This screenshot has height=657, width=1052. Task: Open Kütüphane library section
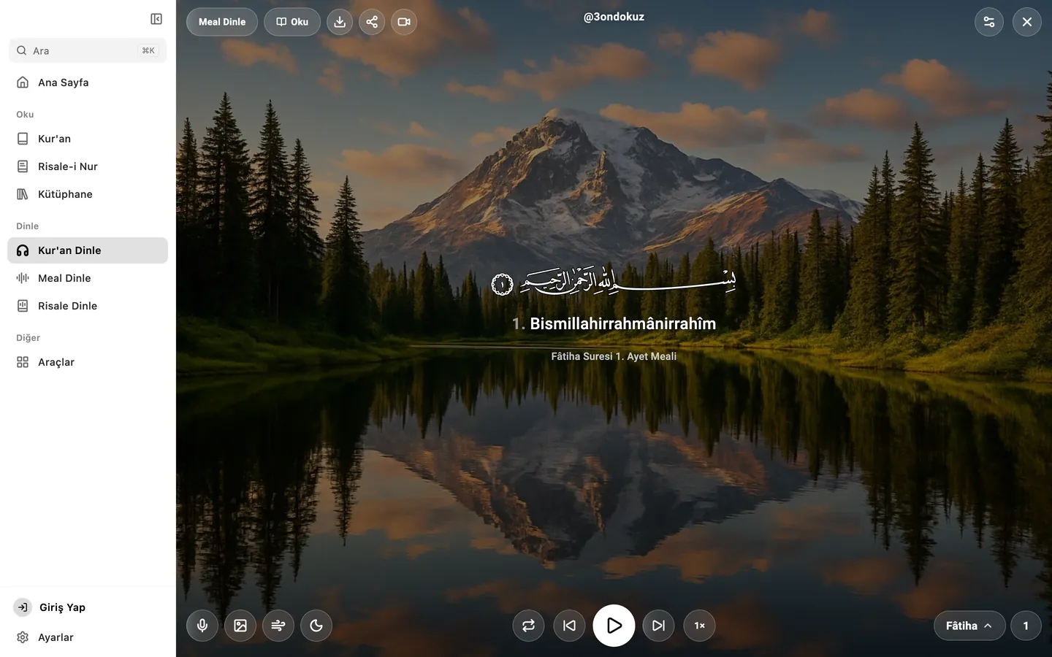tap(88, 194)
